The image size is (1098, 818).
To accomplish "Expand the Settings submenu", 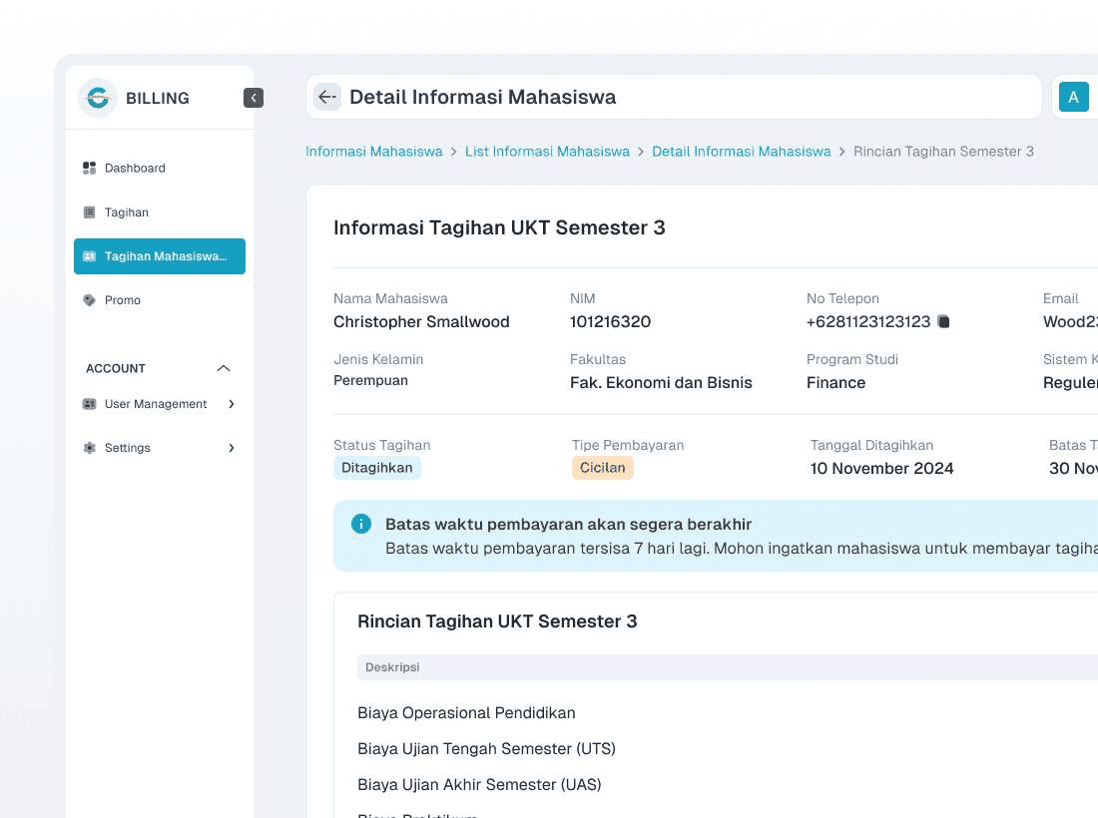I will (230, 448).
